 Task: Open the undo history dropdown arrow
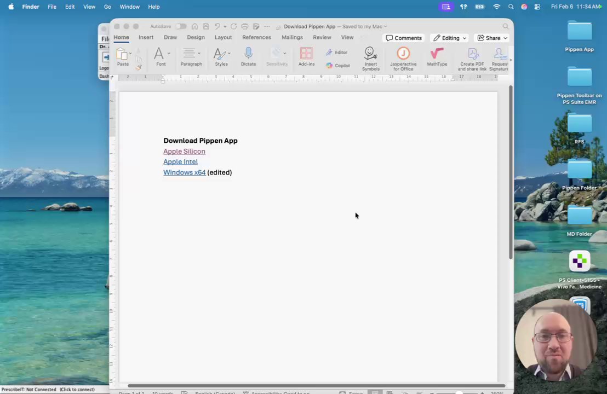(x=225, y=26)
